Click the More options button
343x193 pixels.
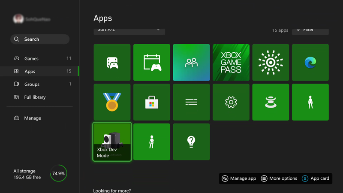click(x=279, y=178)
